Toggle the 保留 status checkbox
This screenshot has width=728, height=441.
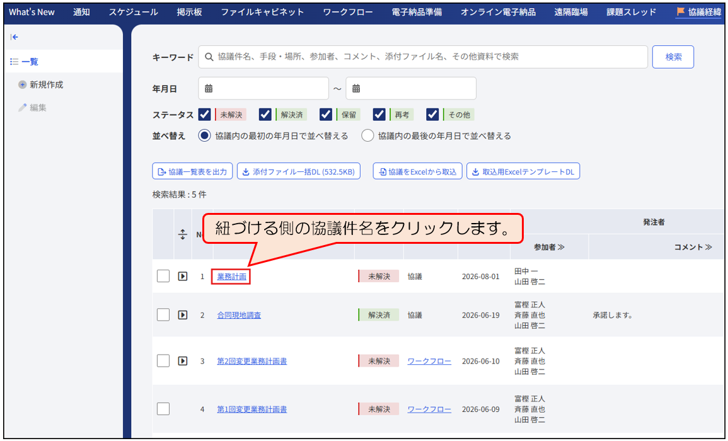click(326, 114)
